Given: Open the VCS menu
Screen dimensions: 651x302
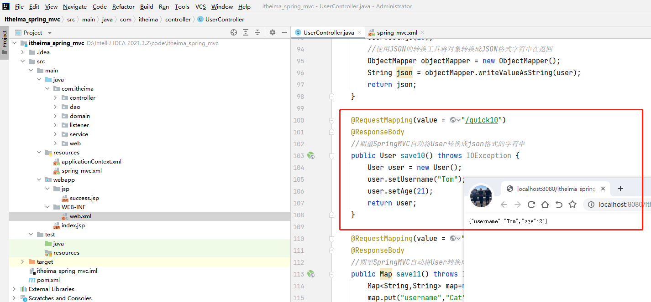Looking at the screenshot, I should pyautogui.click(x=200, y=6).
